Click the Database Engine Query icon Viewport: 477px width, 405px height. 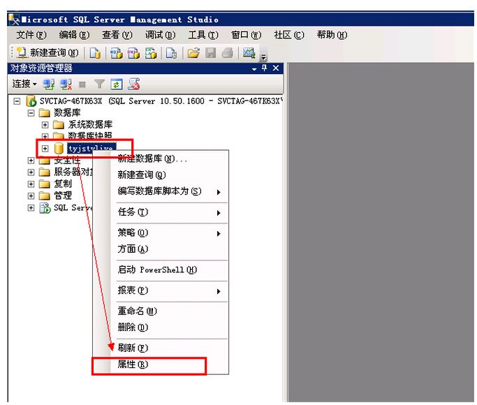(x=95, y=53)
